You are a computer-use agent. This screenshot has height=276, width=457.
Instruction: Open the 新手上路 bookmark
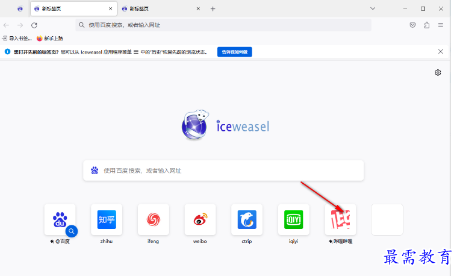point(50,38)
